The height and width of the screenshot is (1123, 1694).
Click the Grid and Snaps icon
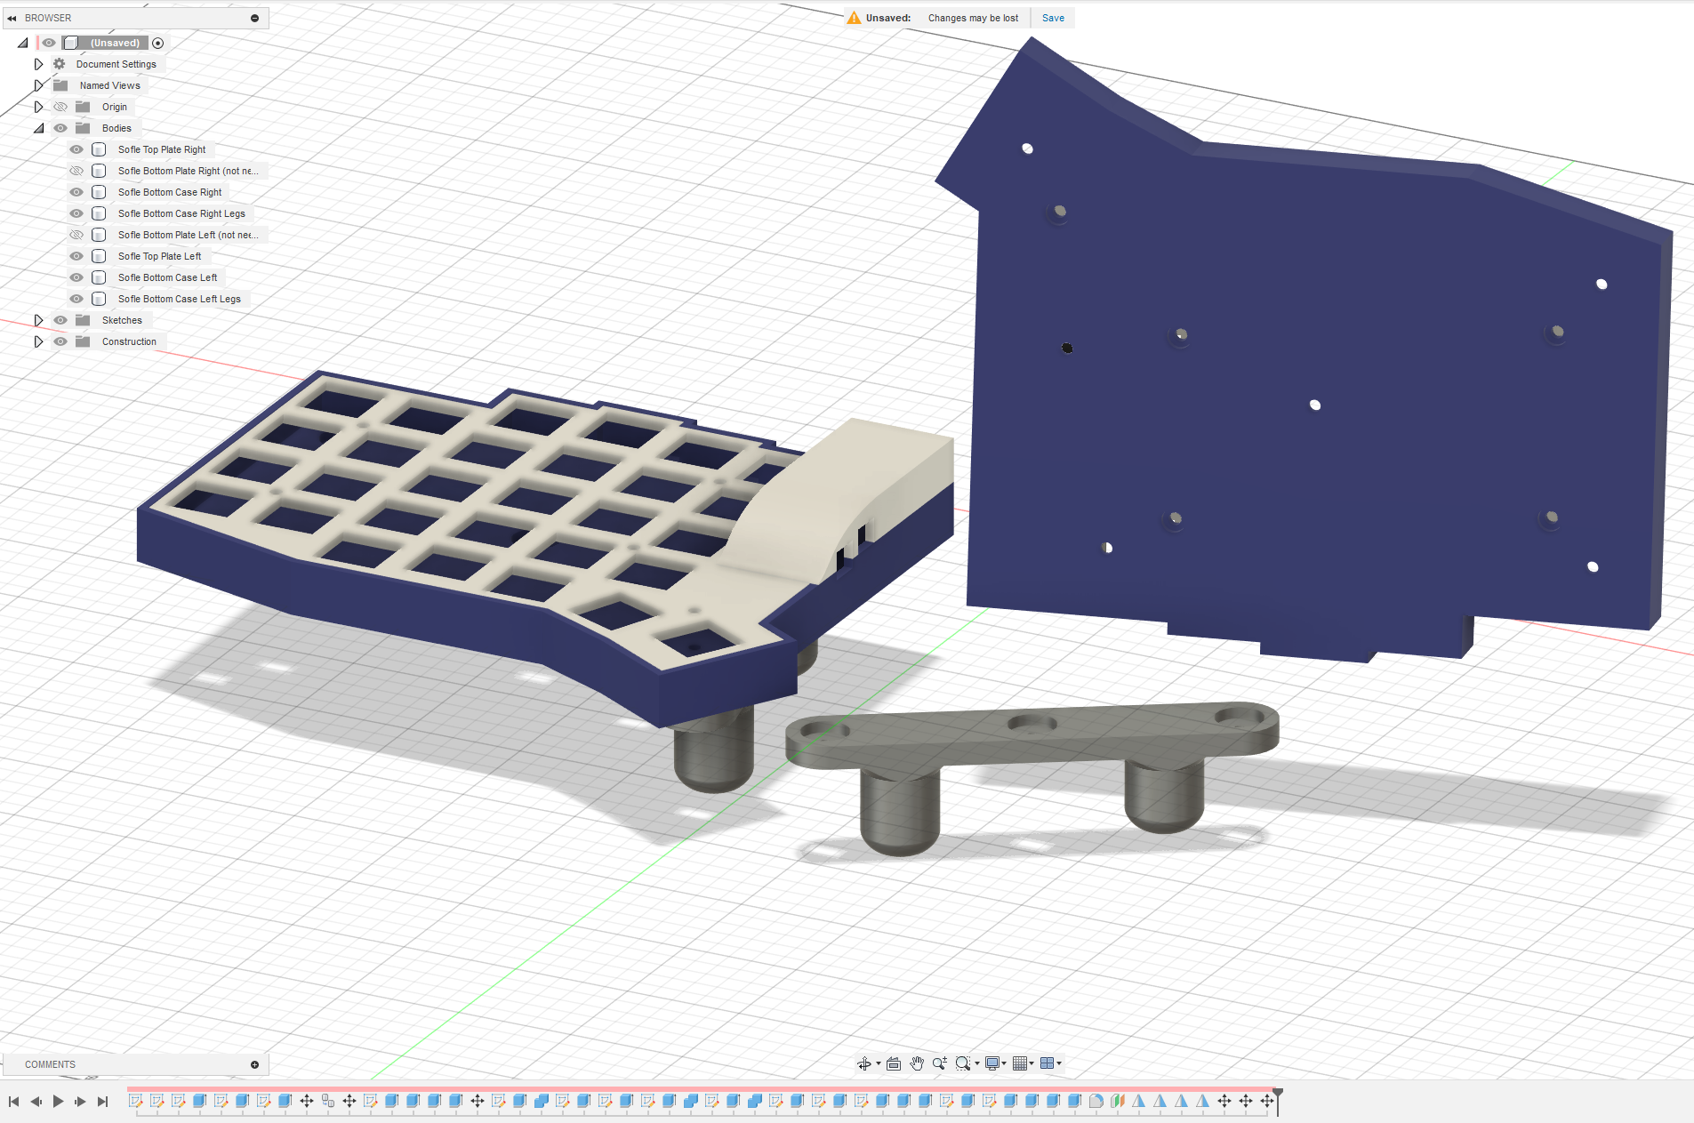click(x=1020, y=1063)
